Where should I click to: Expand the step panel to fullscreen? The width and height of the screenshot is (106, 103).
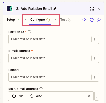click(92, 9)
